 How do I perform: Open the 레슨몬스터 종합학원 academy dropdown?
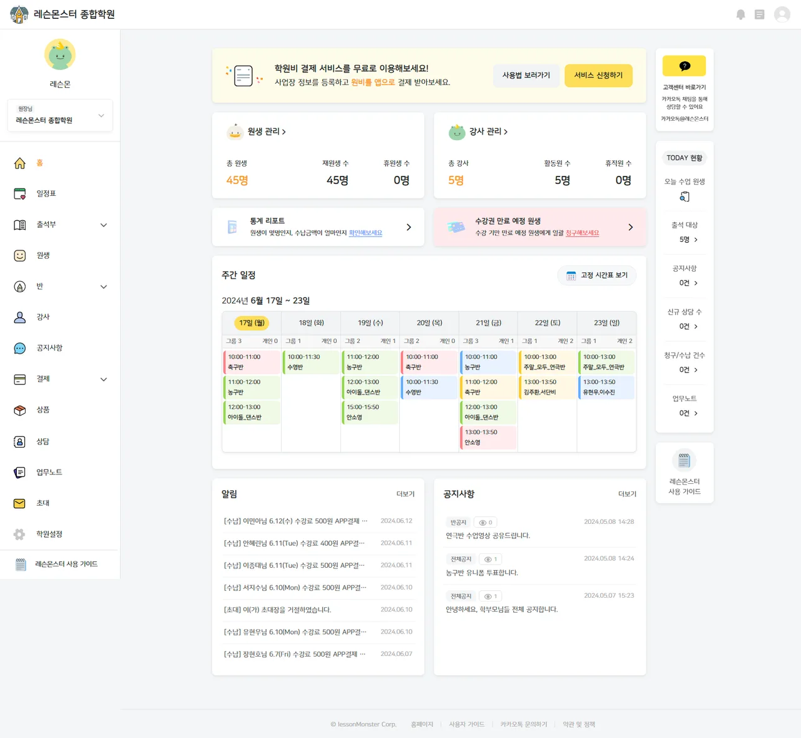point(60,115)
